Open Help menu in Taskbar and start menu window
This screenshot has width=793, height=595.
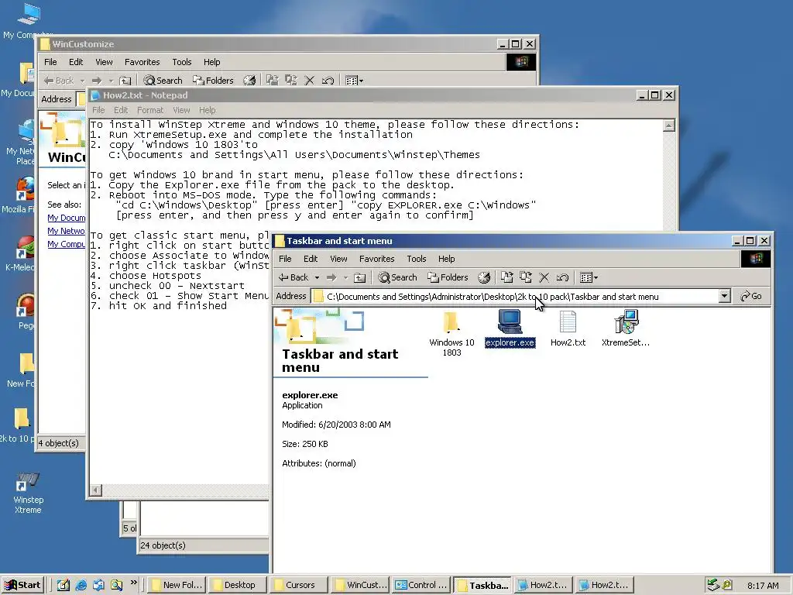click(446, 259)
